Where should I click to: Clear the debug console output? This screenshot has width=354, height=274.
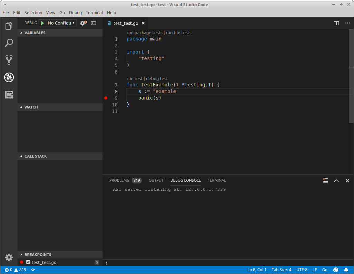click(325, 180)
